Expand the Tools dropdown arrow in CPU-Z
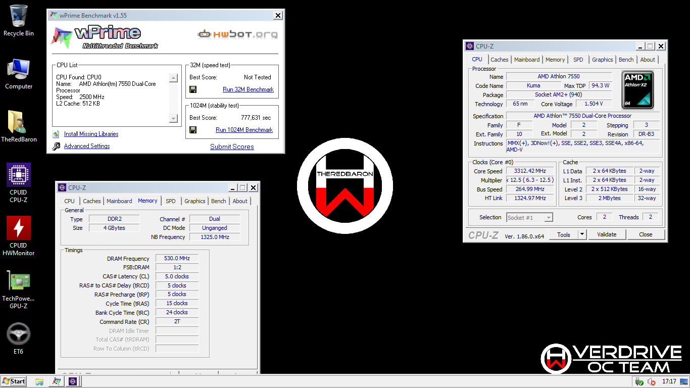This screenshot has height=388, width=690. pos(582,234)
